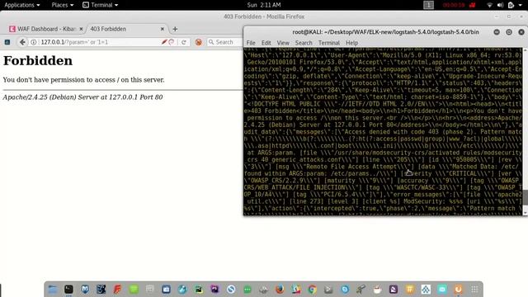The height and width of the screenshot is (297, 528).
Task: Open terminal Help menu
Action: point(351,43)
